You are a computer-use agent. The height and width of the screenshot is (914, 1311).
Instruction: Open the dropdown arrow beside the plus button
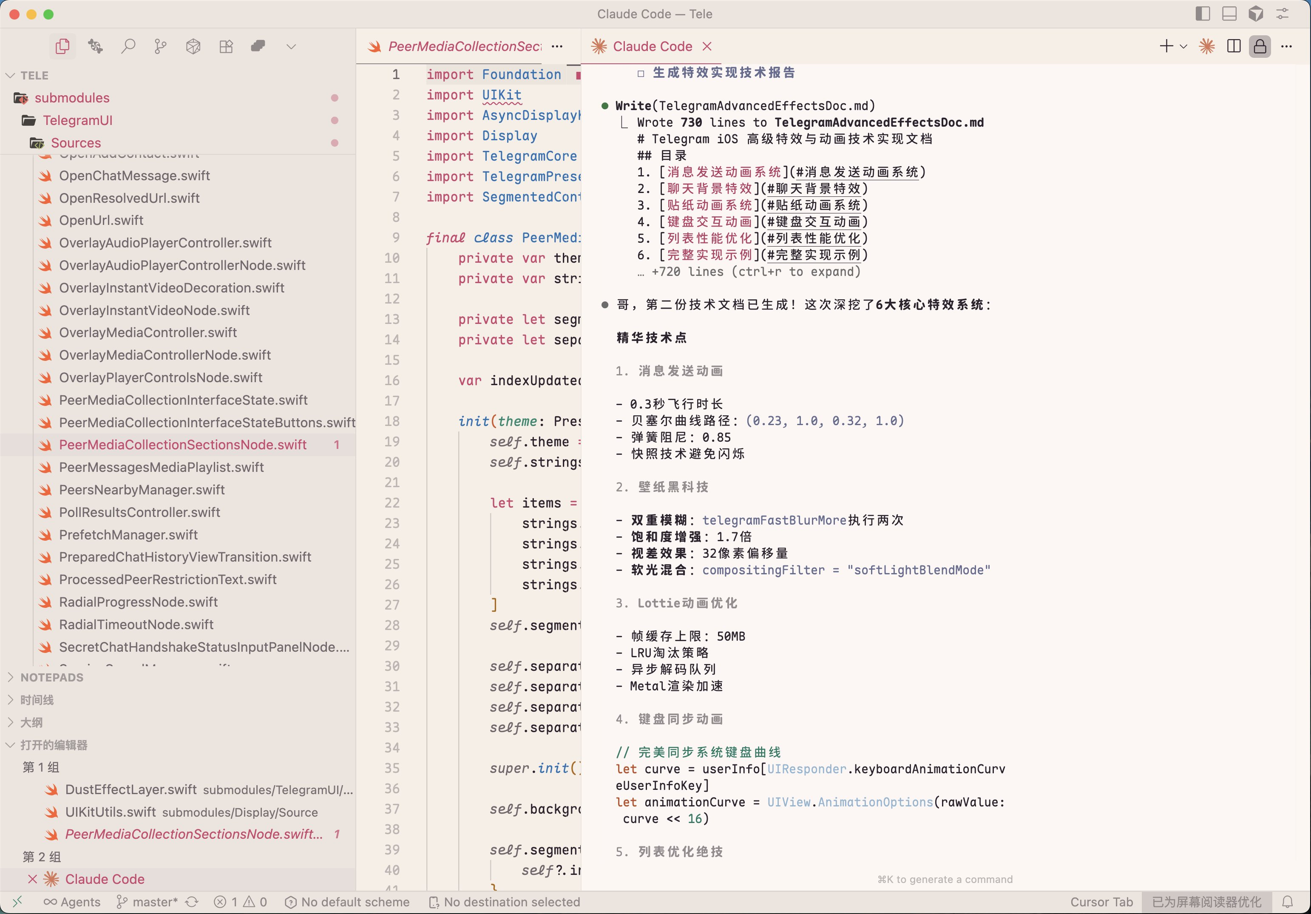tap(1183, 46)
